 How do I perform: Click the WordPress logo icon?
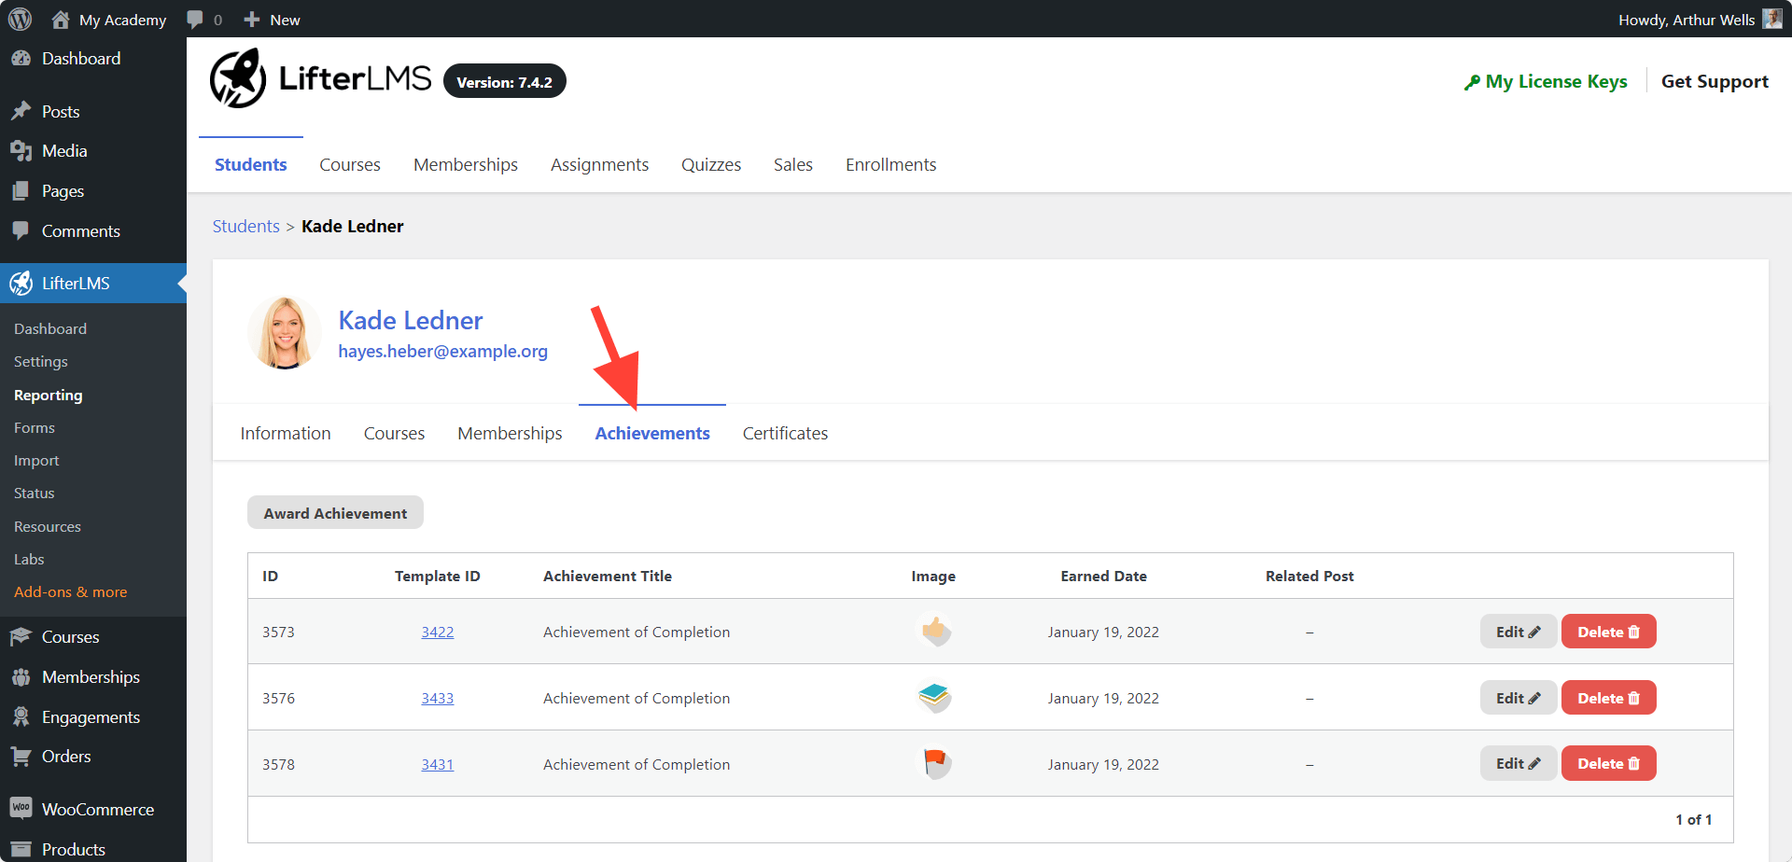click(x=20, y=20)
